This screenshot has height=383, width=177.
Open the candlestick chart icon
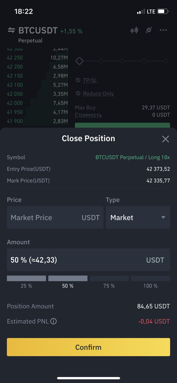tap(134, 30)
